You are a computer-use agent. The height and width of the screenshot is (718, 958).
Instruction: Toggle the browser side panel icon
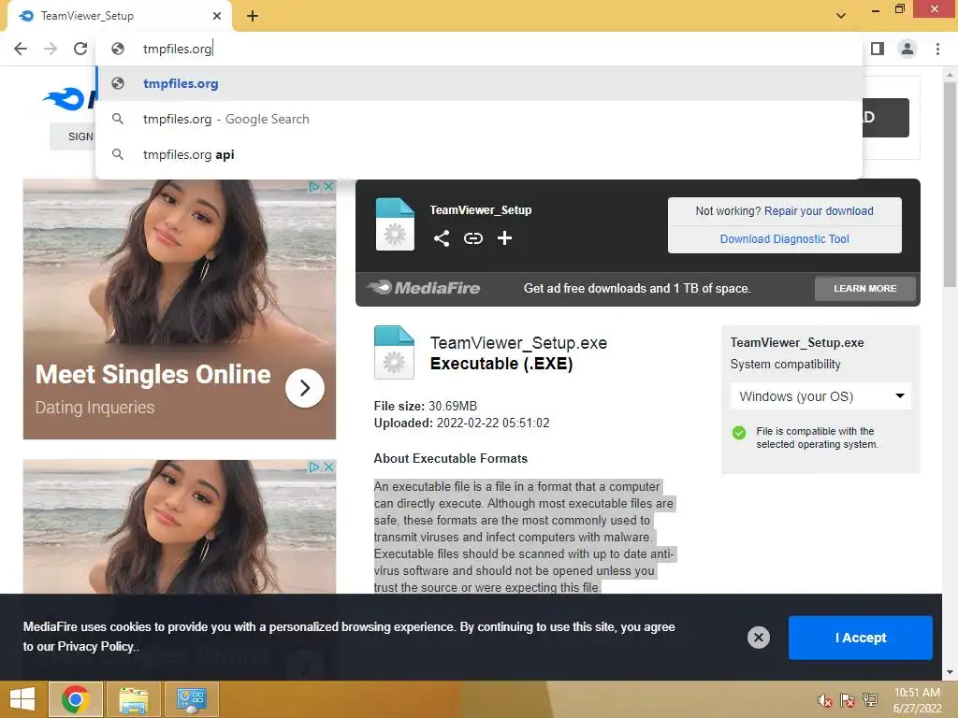[x=878, y=49]
